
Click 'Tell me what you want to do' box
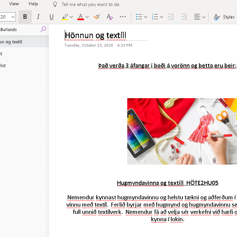pos(90,4)
